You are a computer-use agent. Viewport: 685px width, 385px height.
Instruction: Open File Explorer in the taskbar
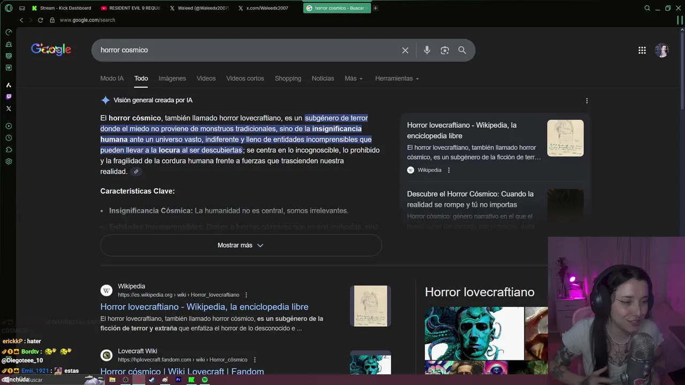112,380
